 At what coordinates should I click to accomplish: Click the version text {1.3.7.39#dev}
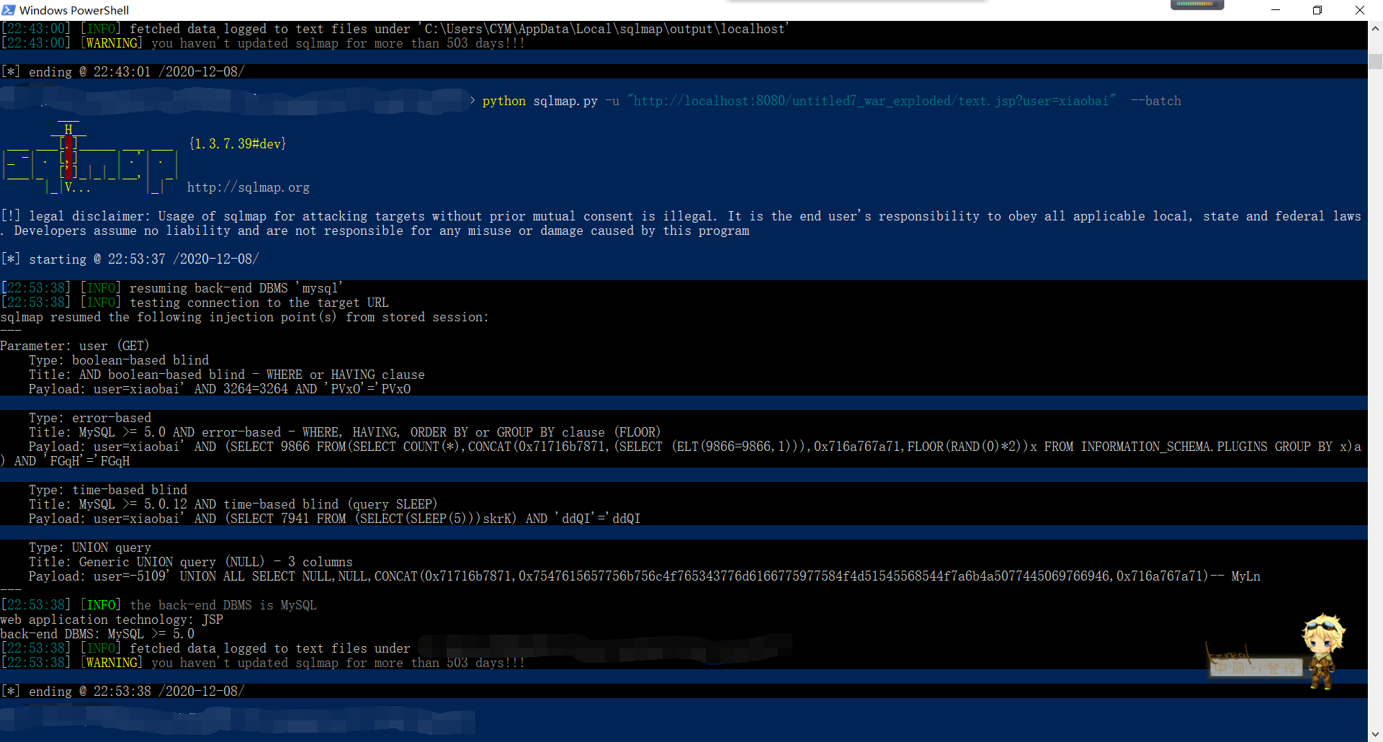tap(238, 144)
